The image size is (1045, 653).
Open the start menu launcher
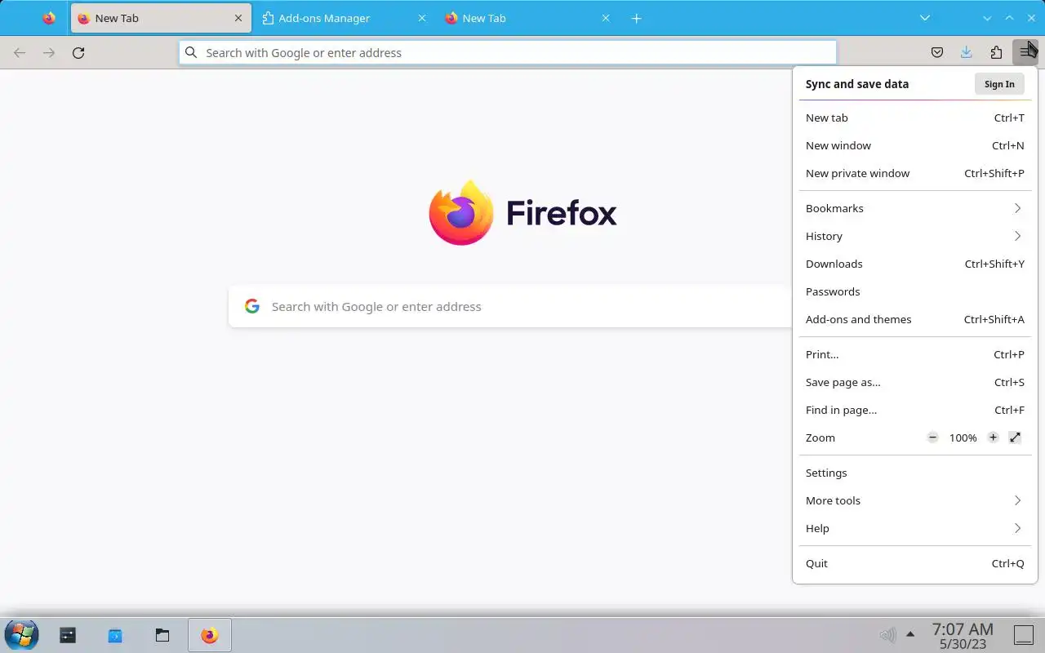(21, 634)
